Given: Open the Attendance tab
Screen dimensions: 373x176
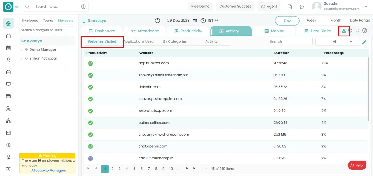Looking at the screenshot, I should [145, 31].
